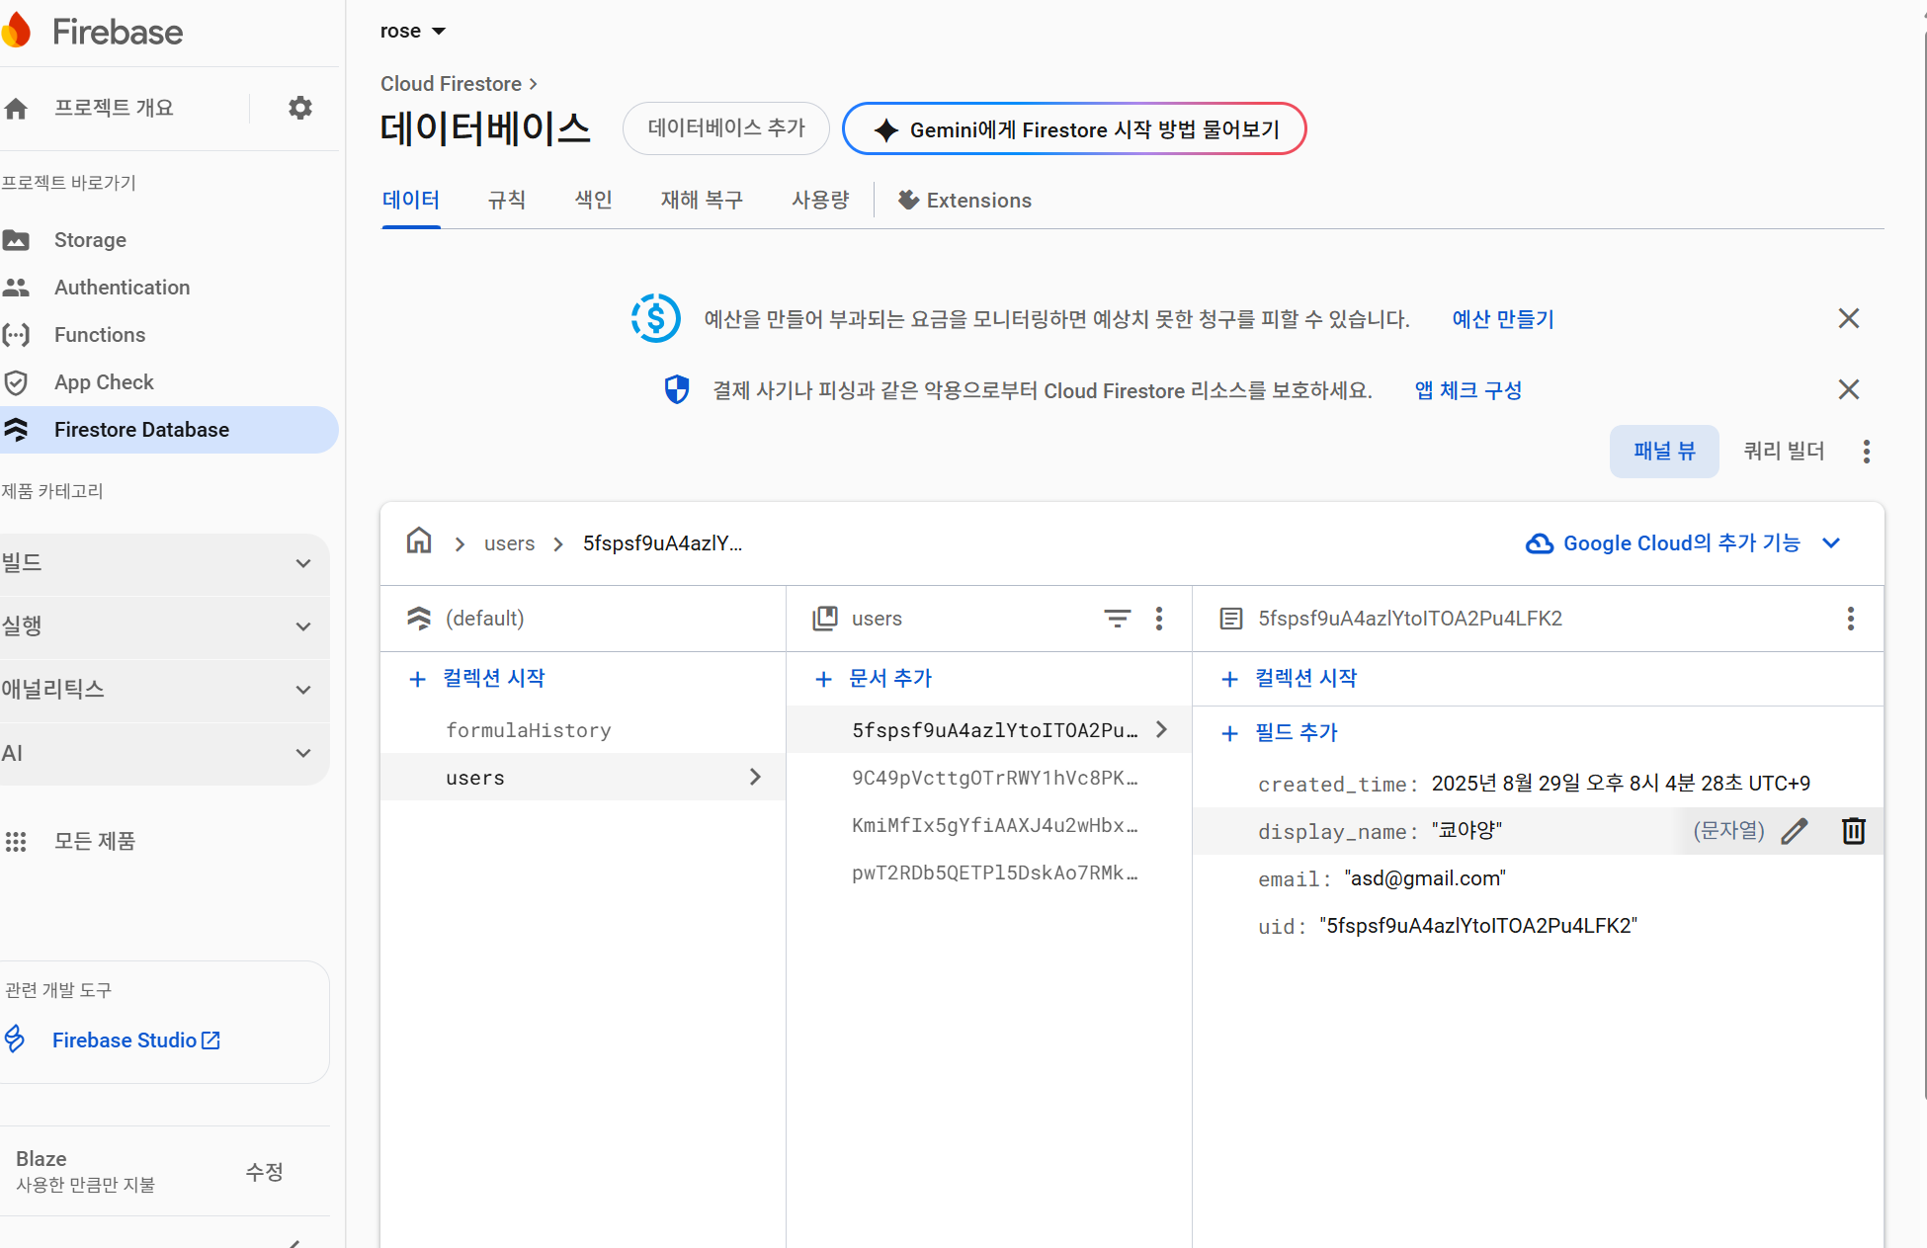The image size is (1927, 1248).
Task: Select 쿼리 빌더 view mode
Action: tap(1784, 452)
